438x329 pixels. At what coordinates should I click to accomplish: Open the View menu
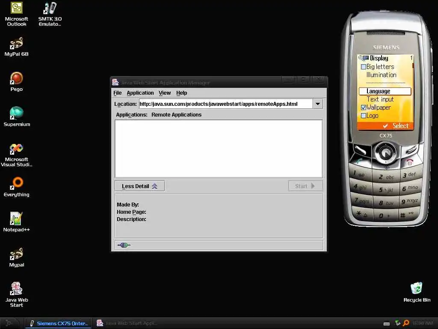click(165, 93)
